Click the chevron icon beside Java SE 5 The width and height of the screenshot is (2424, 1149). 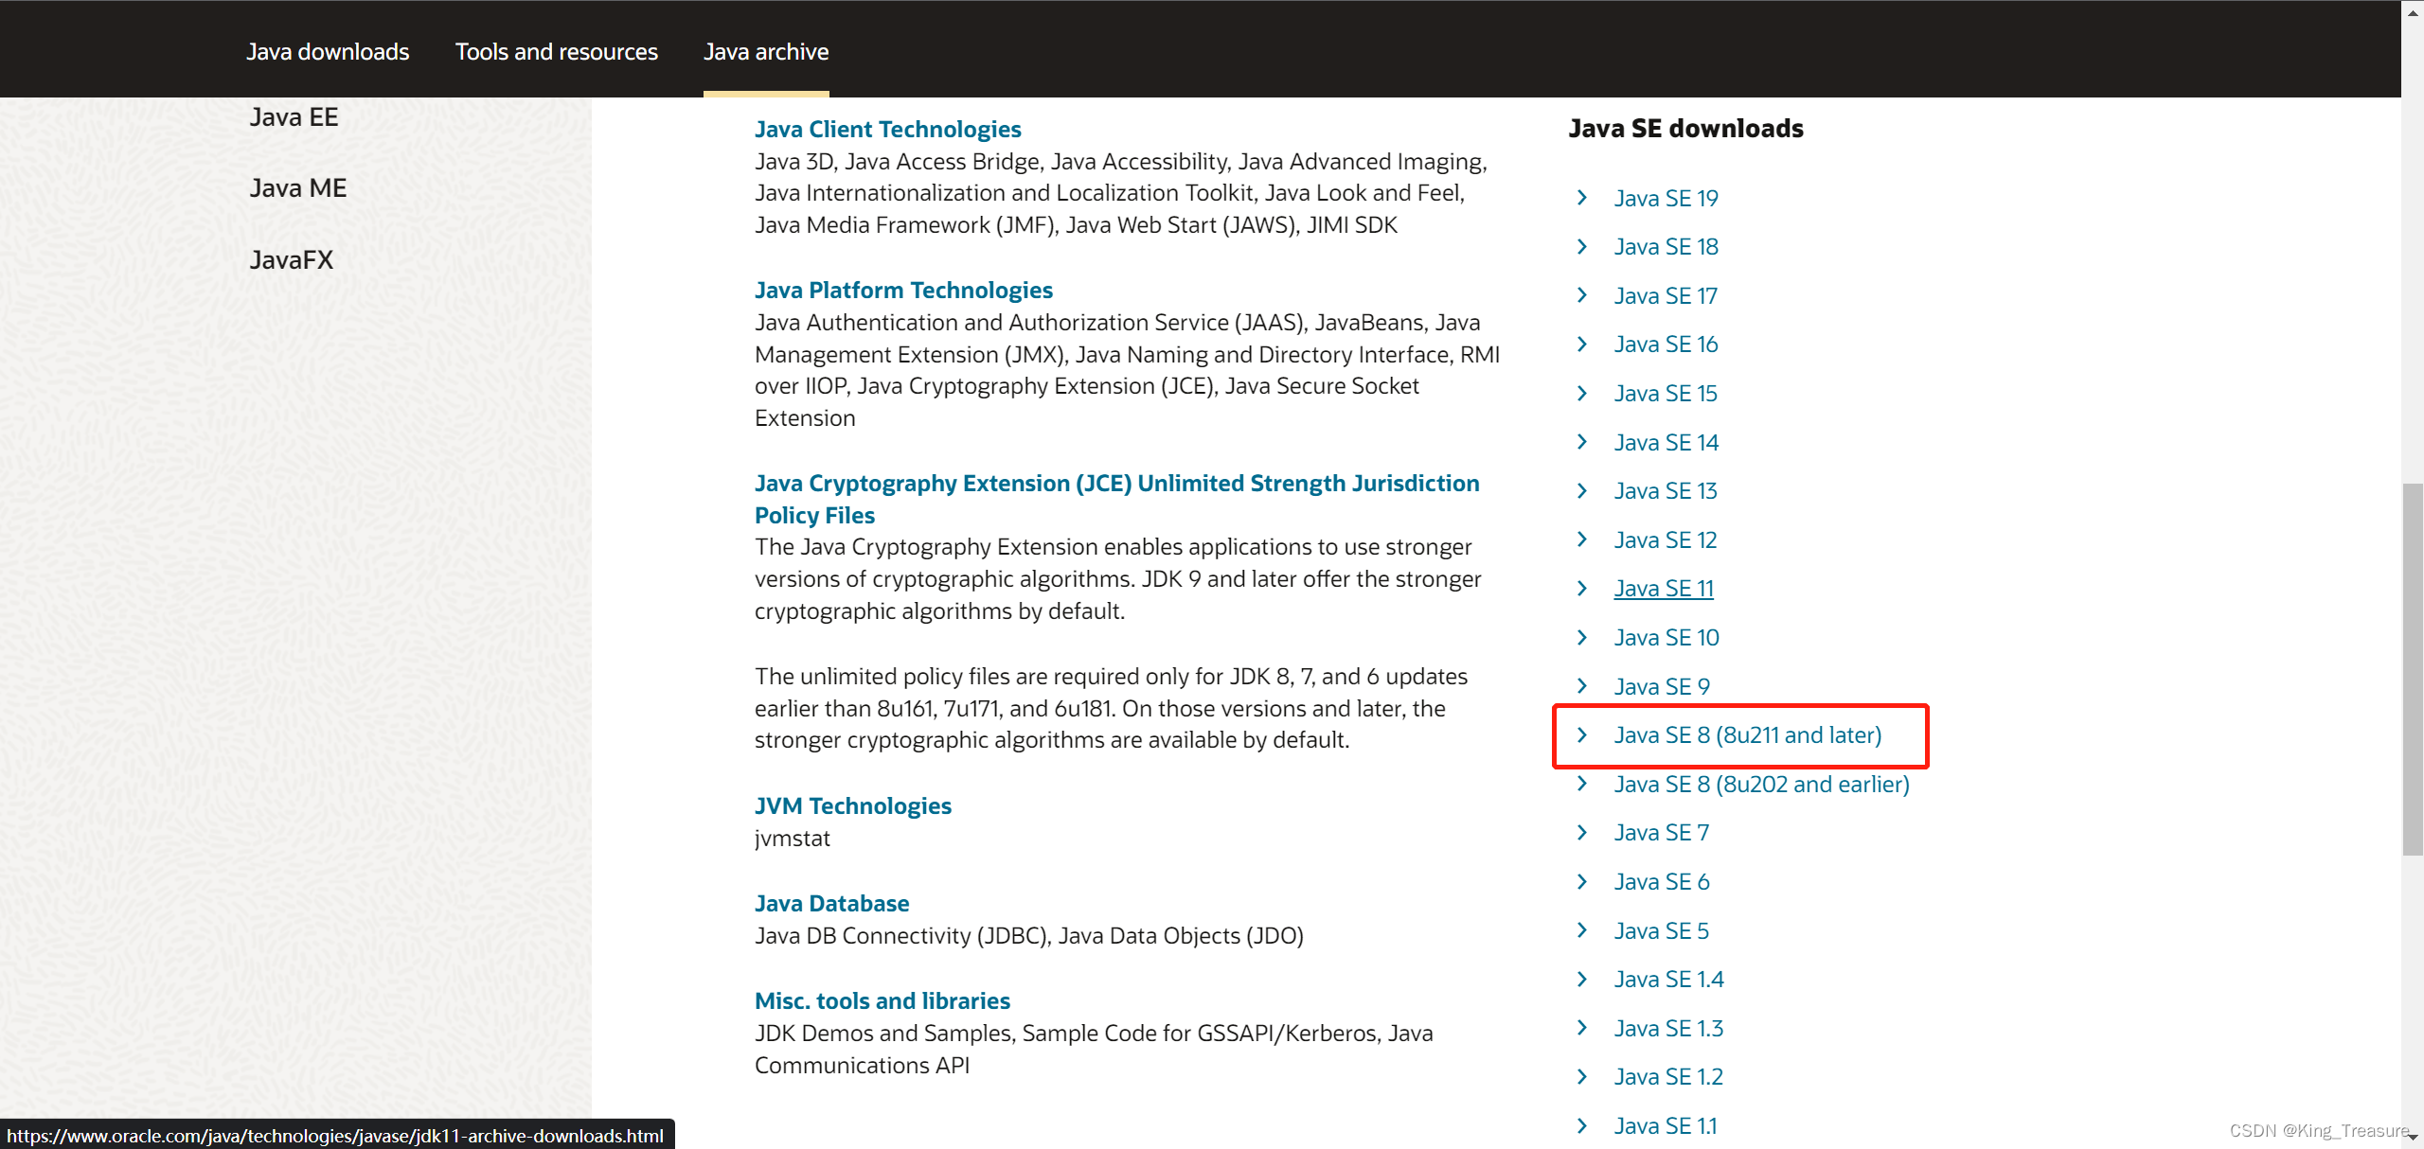[x=1582, y=929]
